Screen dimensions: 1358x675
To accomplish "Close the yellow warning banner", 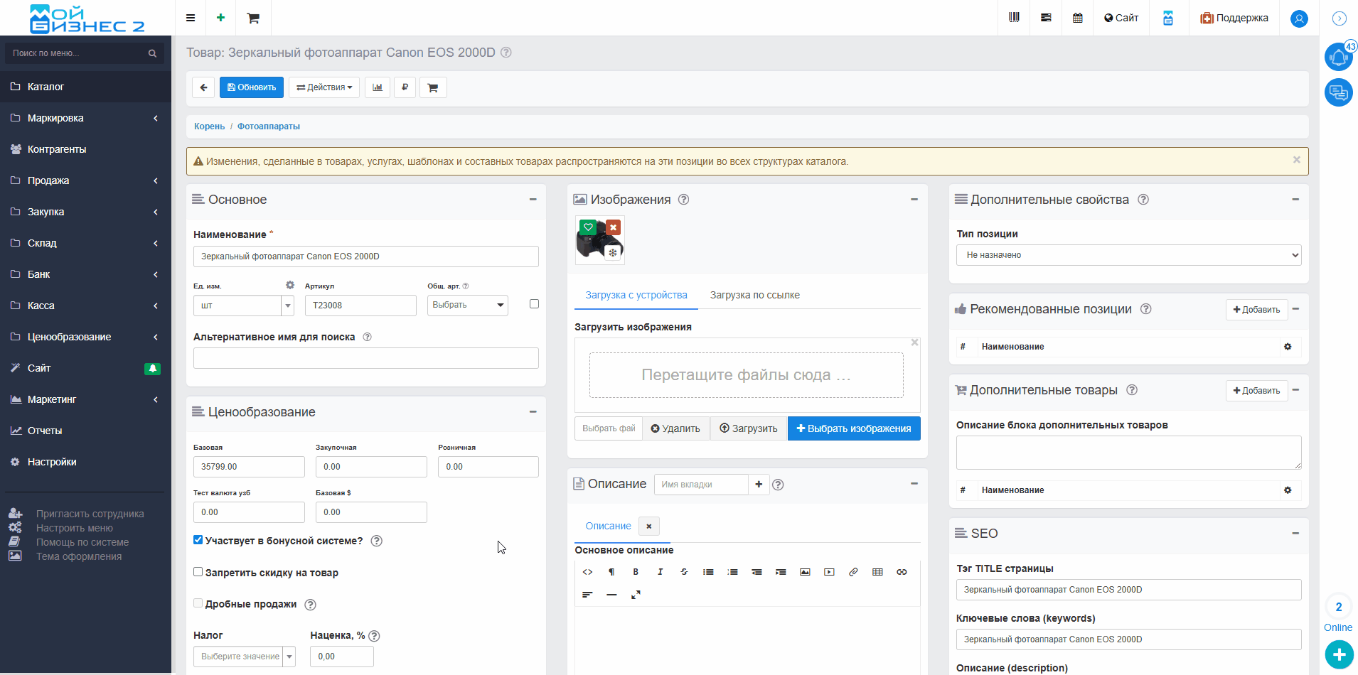I will click(x=1296, y=160).
